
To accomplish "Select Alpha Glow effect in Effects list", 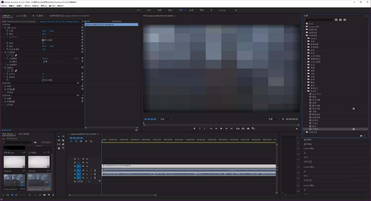I will coord(316,94).
